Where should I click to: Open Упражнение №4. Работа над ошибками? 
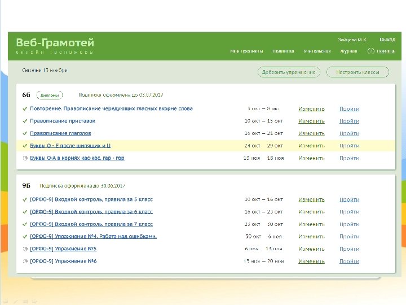[93, 236]
